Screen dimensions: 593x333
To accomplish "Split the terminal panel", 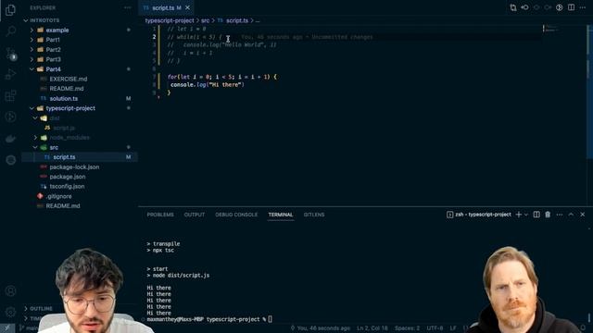I will point(536,215).
